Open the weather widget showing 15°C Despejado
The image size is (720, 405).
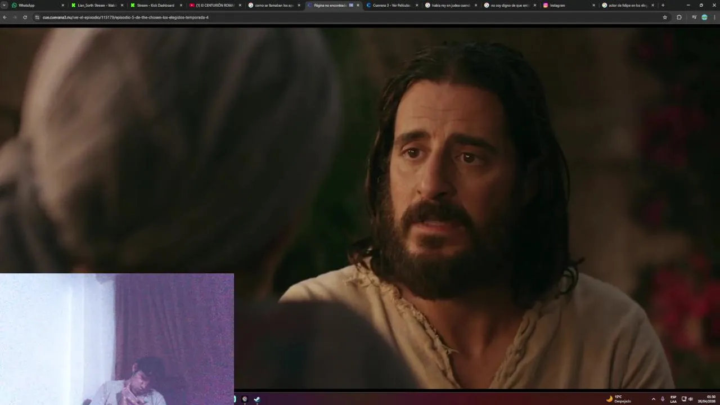(x=619, y=399)
